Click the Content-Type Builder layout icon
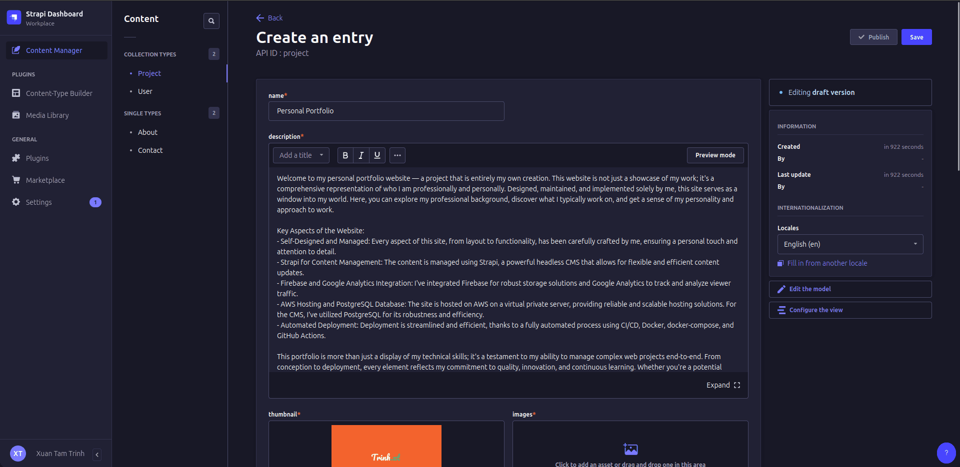The height and width of the screenshot is (467, 960). pos(16,93)
